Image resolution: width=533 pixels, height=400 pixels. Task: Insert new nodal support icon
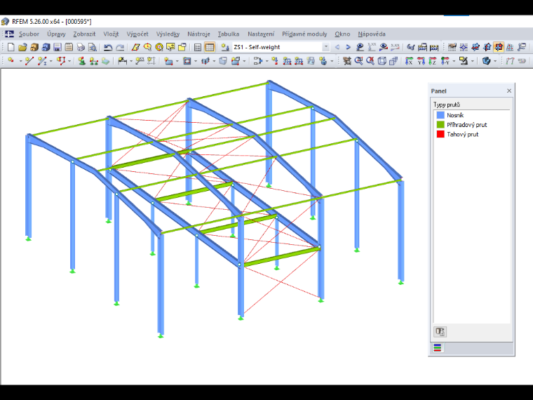pyautogui.click(x=81, y=61)
